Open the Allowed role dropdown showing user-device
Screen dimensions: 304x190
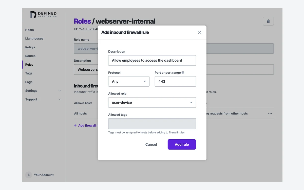(152, 103)
